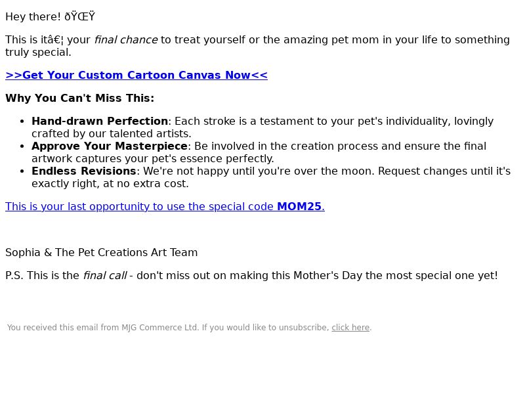Select the Hand-drawn Perfection bold label
The image size is (525, 394).
[x=100, y=121]
